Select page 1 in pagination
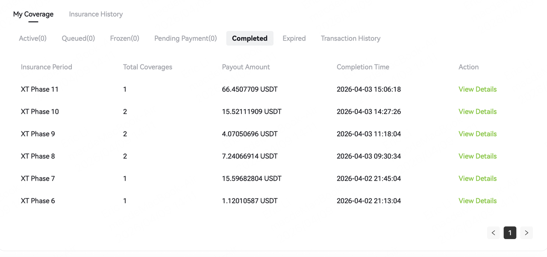This screenshot has width=547, height=257. pyautogui.click(x=510, y=233)
